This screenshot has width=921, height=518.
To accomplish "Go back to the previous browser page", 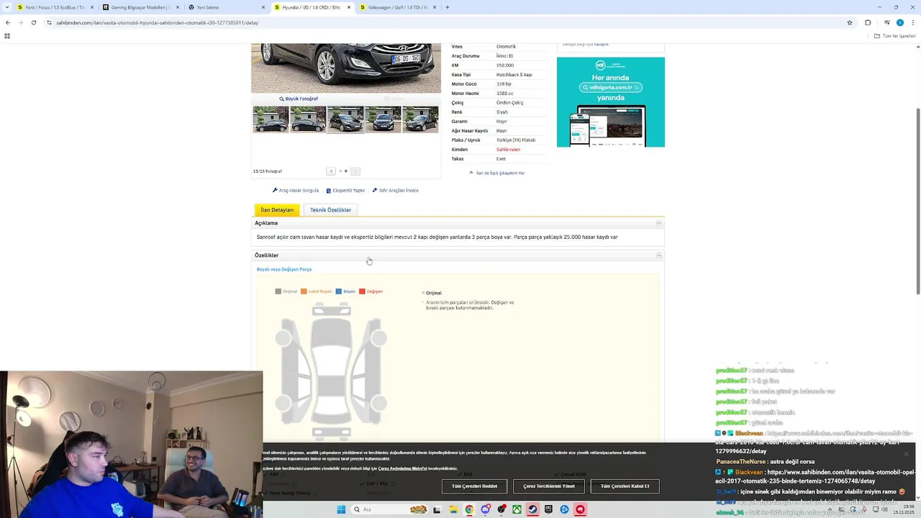I will 8,22.
